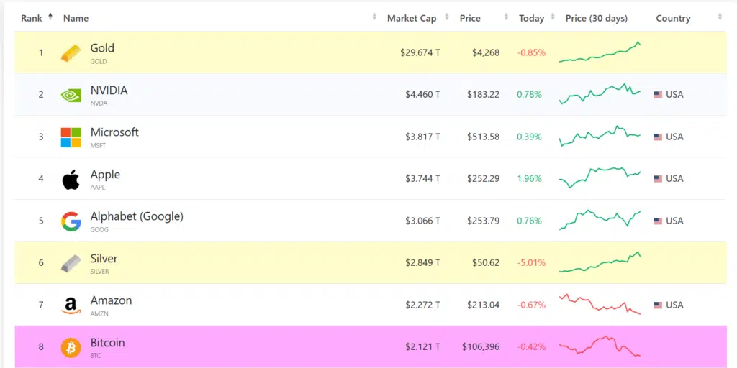Click the Apple logo icon
The width and height of the screenshot is (737, 368).
coord(71,179)
